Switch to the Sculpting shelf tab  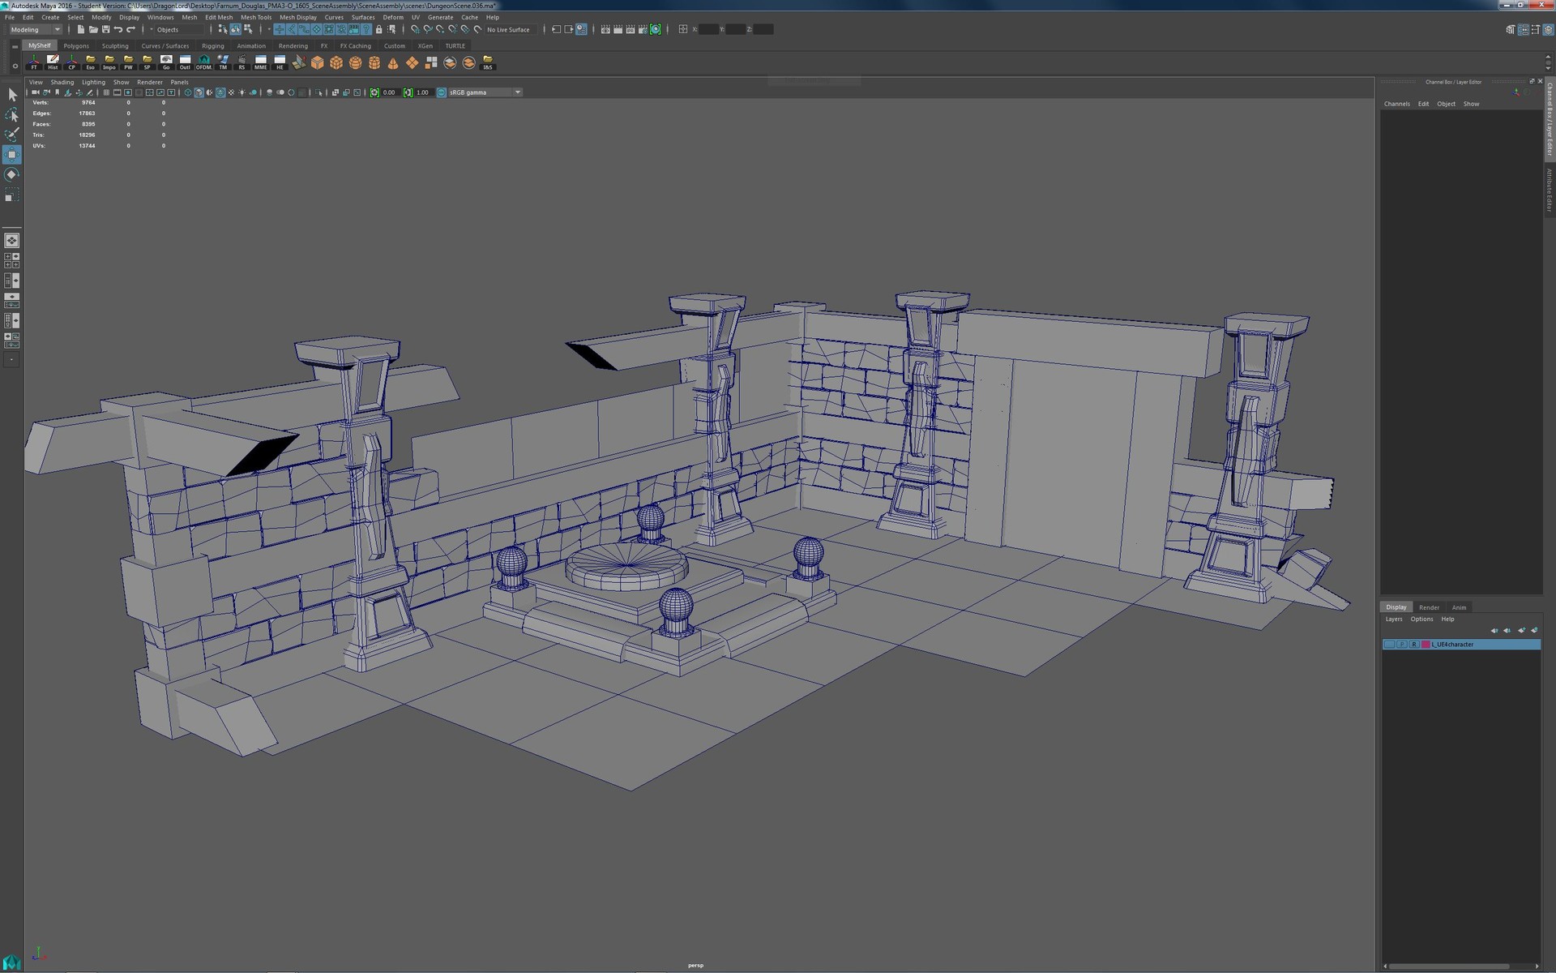coord(115,46)
